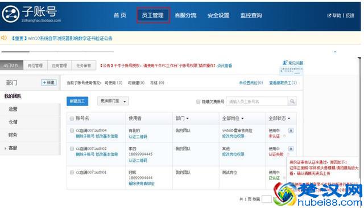Click 删除子账号 for auth02
Screen dimensions: 364x208
[85, 154]
